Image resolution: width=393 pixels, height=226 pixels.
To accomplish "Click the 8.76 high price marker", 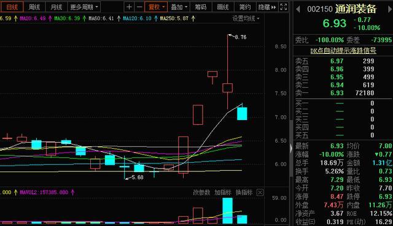I will 240,37.
